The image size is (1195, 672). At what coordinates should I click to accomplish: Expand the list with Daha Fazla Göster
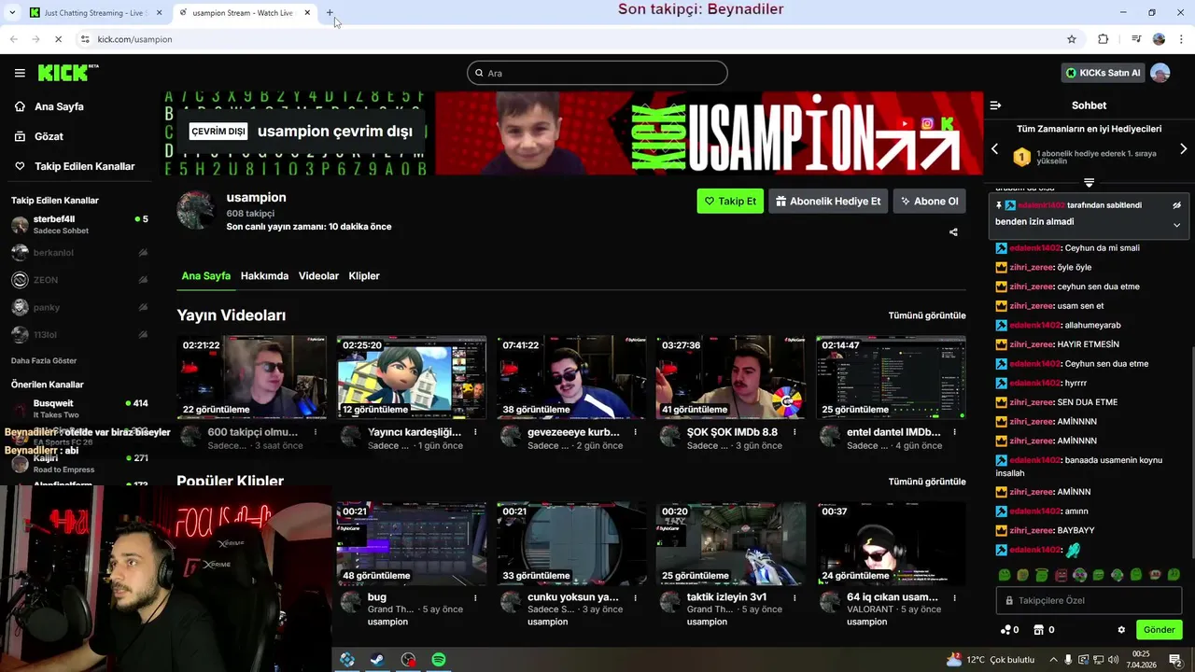[44, 360]
